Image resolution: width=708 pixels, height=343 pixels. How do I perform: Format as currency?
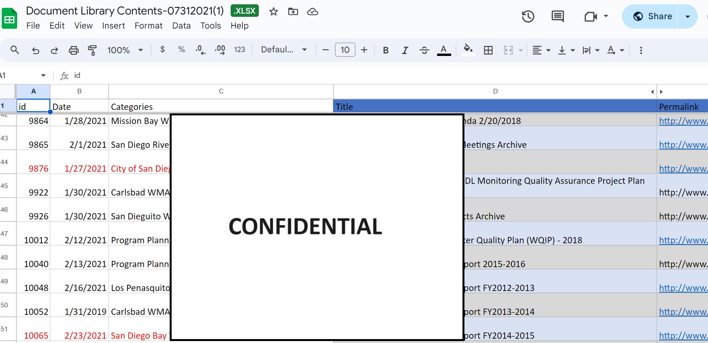pos(163,50)
